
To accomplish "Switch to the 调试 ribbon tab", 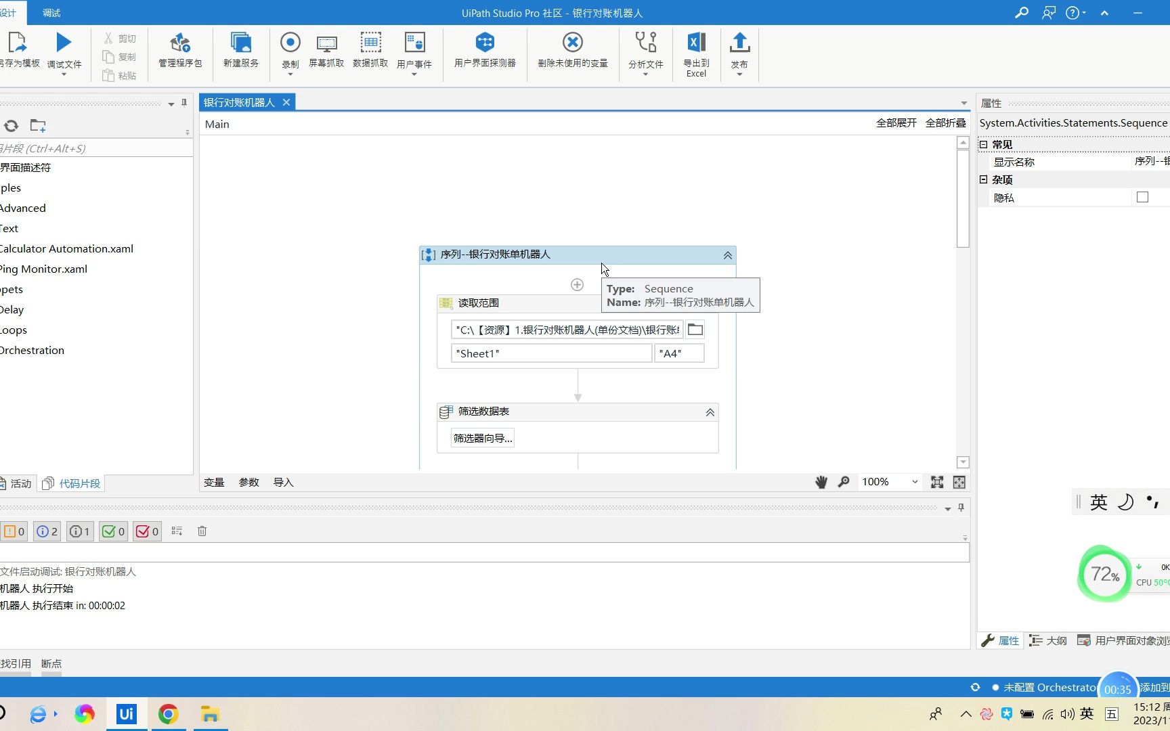I will click(51, 13).
